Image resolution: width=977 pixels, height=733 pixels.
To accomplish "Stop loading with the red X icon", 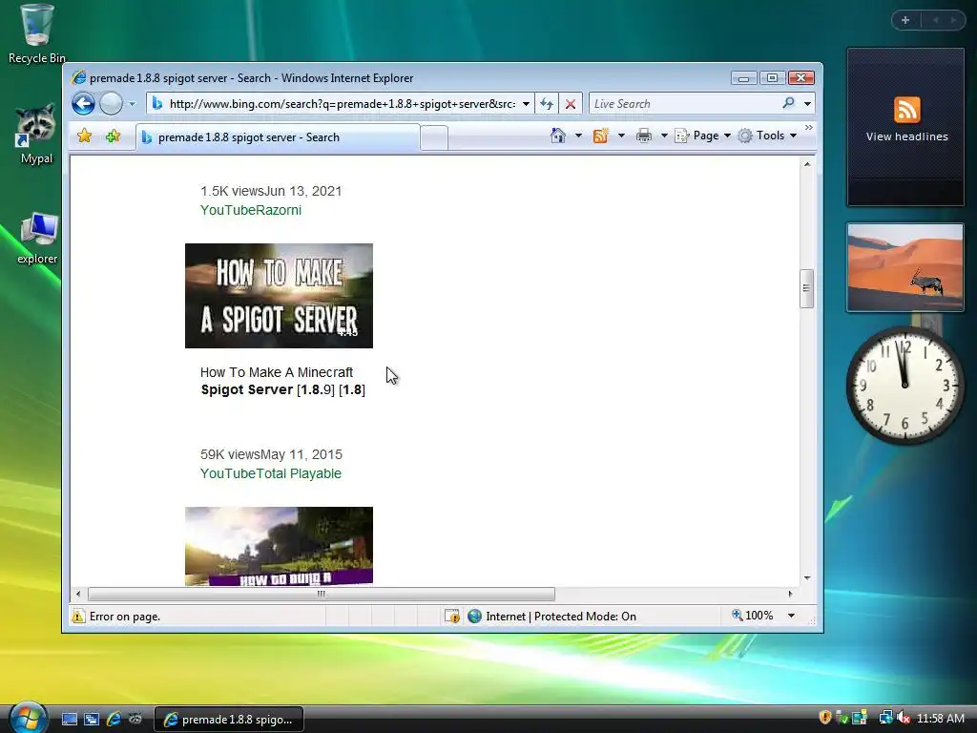I will click(571, 104).
